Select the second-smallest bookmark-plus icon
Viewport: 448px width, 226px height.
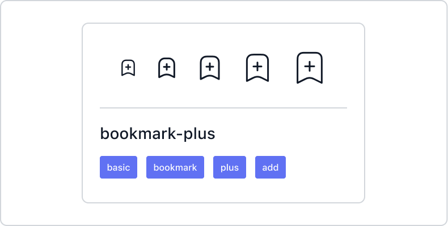(166, 68)
